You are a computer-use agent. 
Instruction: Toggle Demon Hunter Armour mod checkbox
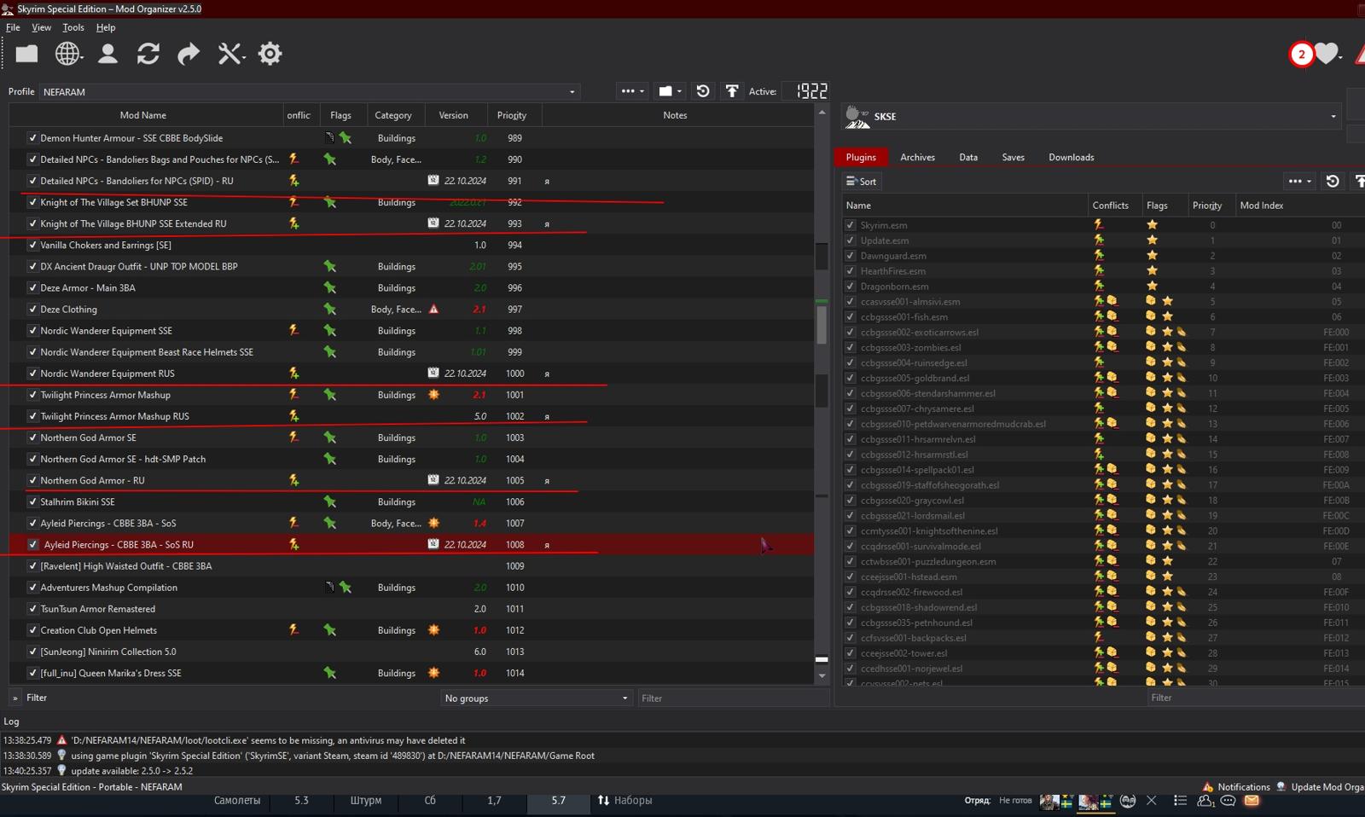(x=32, y=137)
